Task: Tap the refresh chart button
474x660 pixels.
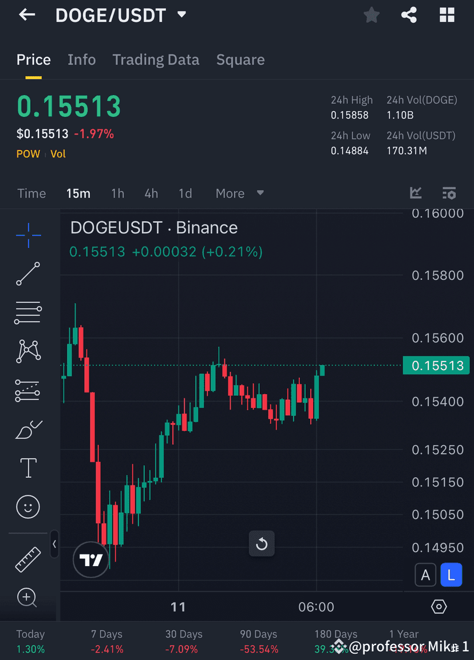Action: click(x=262, y=543)
